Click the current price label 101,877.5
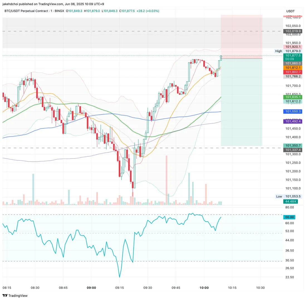The height and width of the screenshot is (300, 306). coord(293,56)
